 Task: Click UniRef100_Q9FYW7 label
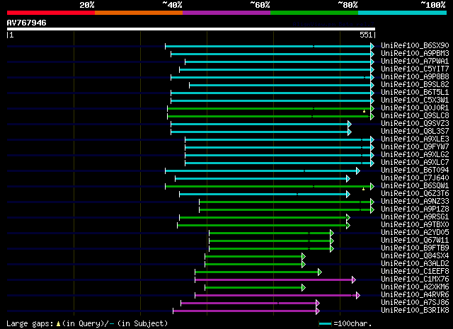pos(415,147)
